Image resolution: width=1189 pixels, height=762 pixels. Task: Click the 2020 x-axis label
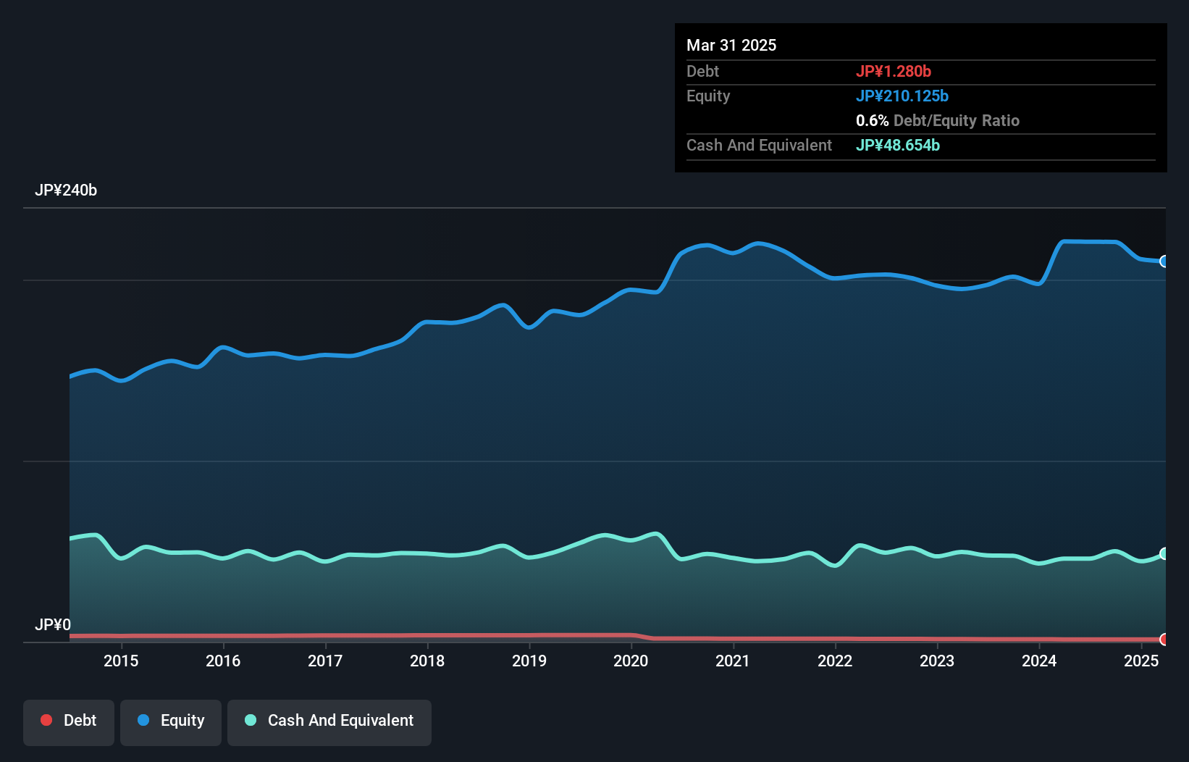631,661
